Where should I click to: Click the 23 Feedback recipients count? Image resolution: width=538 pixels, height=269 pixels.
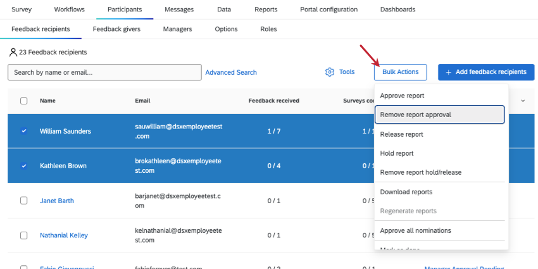tap(53, 53)
